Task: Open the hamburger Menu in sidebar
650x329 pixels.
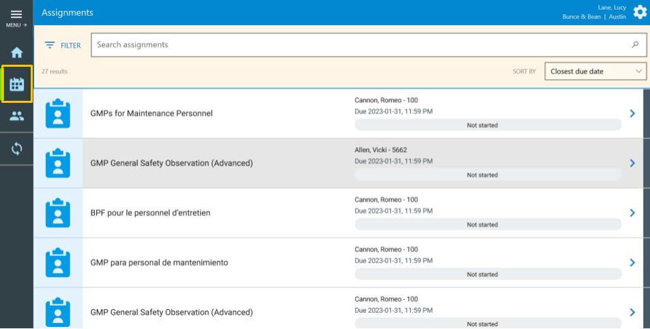Action: [16, 16]
